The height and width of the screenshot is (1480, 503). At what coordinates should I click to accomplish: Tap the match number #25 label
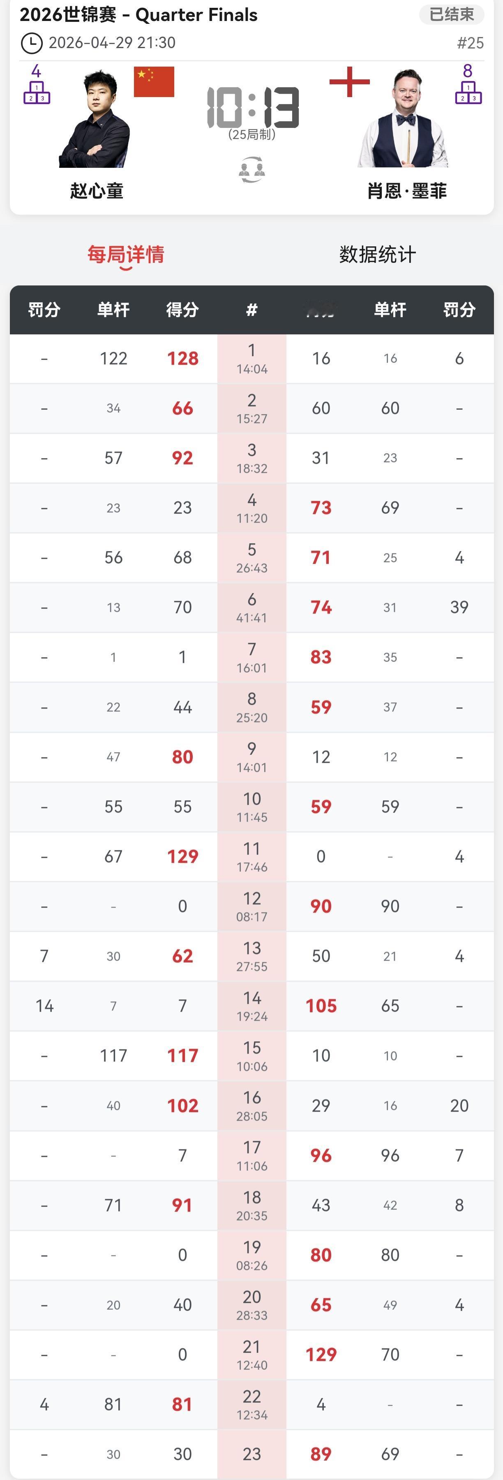click(x=470, y=43)
